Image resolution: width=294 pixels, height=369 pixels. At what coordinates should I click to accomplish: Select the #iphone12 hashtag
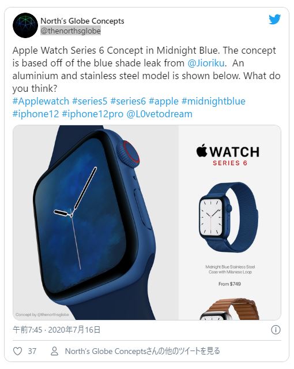coord(36,114)
